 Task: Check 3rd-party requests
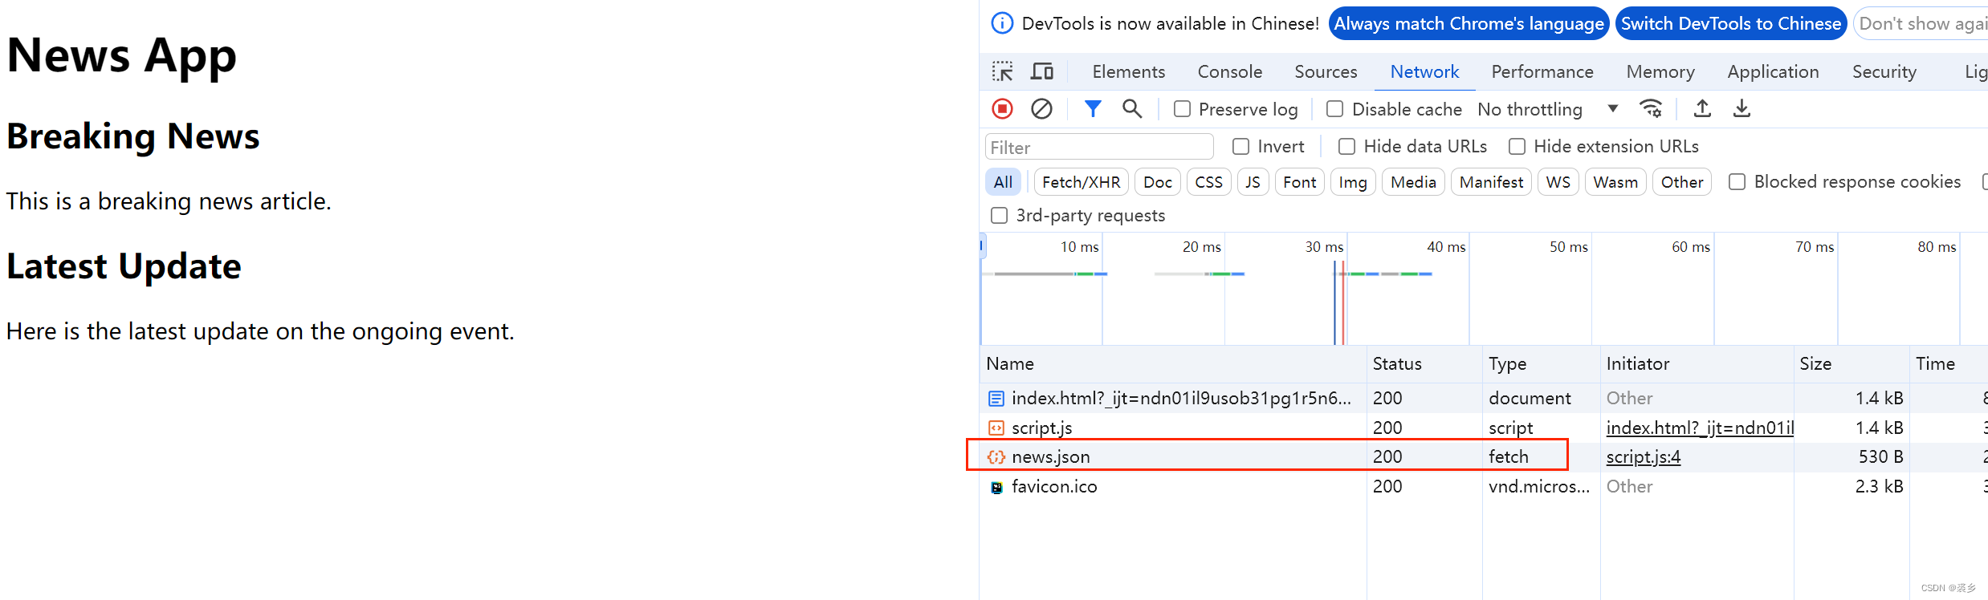point(1000,216)
